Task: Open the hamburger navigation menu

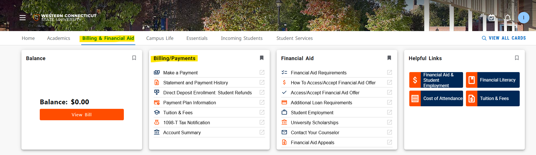Action: (23, 18)
